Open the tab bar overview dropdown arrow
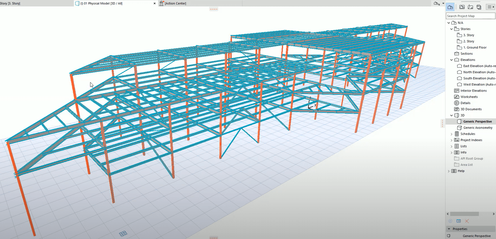This screenshot has width=496, height=239. coord(443,3)
